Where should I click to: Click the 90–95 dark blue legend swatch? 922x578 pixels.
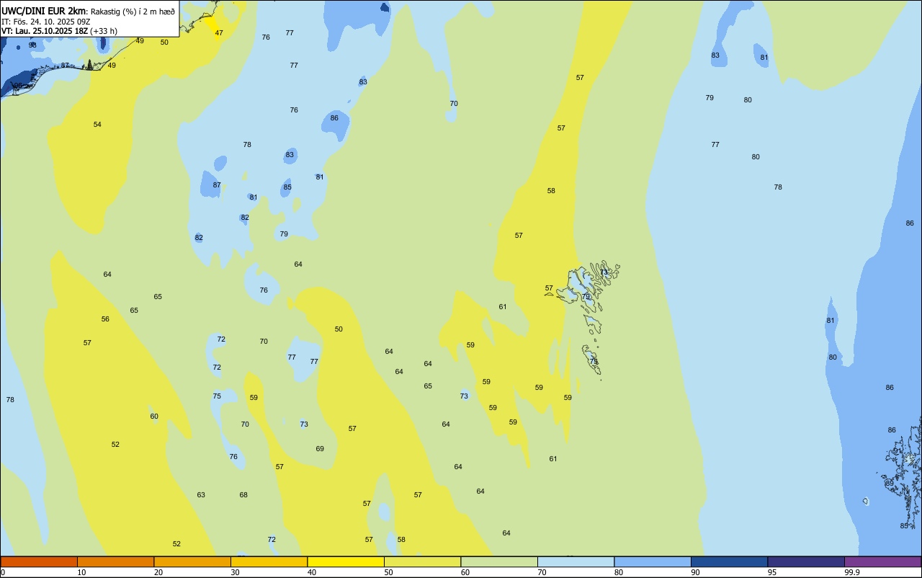coord(730,561)
